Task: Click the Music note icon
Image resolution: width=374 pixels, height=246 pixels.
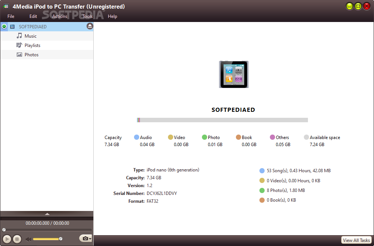Action: coord(19,36)
